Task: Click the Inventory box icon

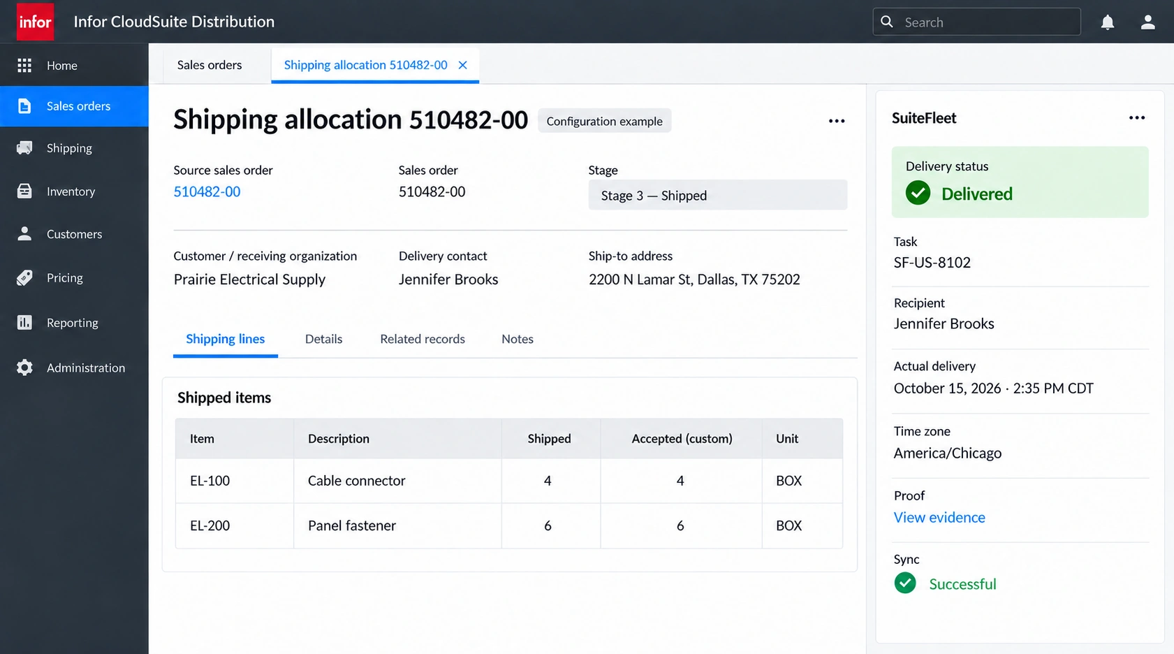Action: [24, 191]
